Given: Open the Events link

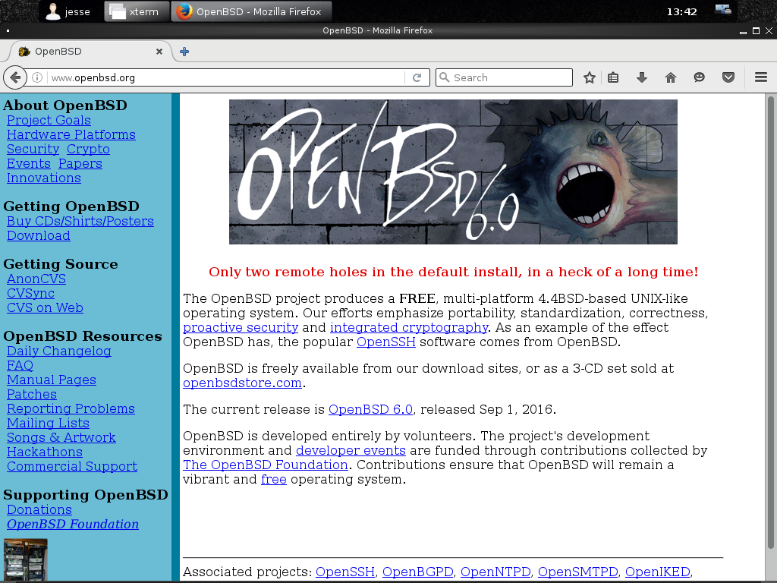Looking at the screenshot, I should pyautogui.click(x=29, y=164).
